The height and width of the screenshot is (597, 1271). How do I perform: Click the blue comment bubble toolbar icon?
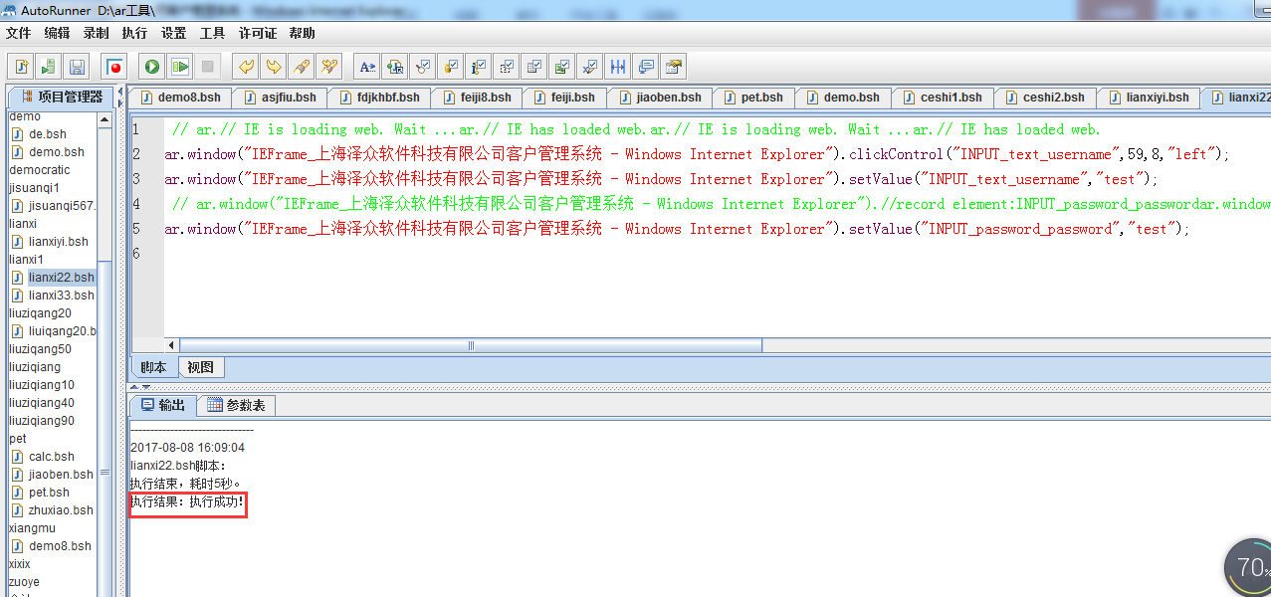(x=646, y=67)
